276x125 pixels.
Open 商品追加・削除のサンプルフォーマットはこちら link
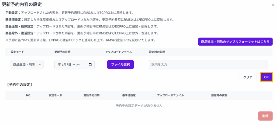click(235, 42)
